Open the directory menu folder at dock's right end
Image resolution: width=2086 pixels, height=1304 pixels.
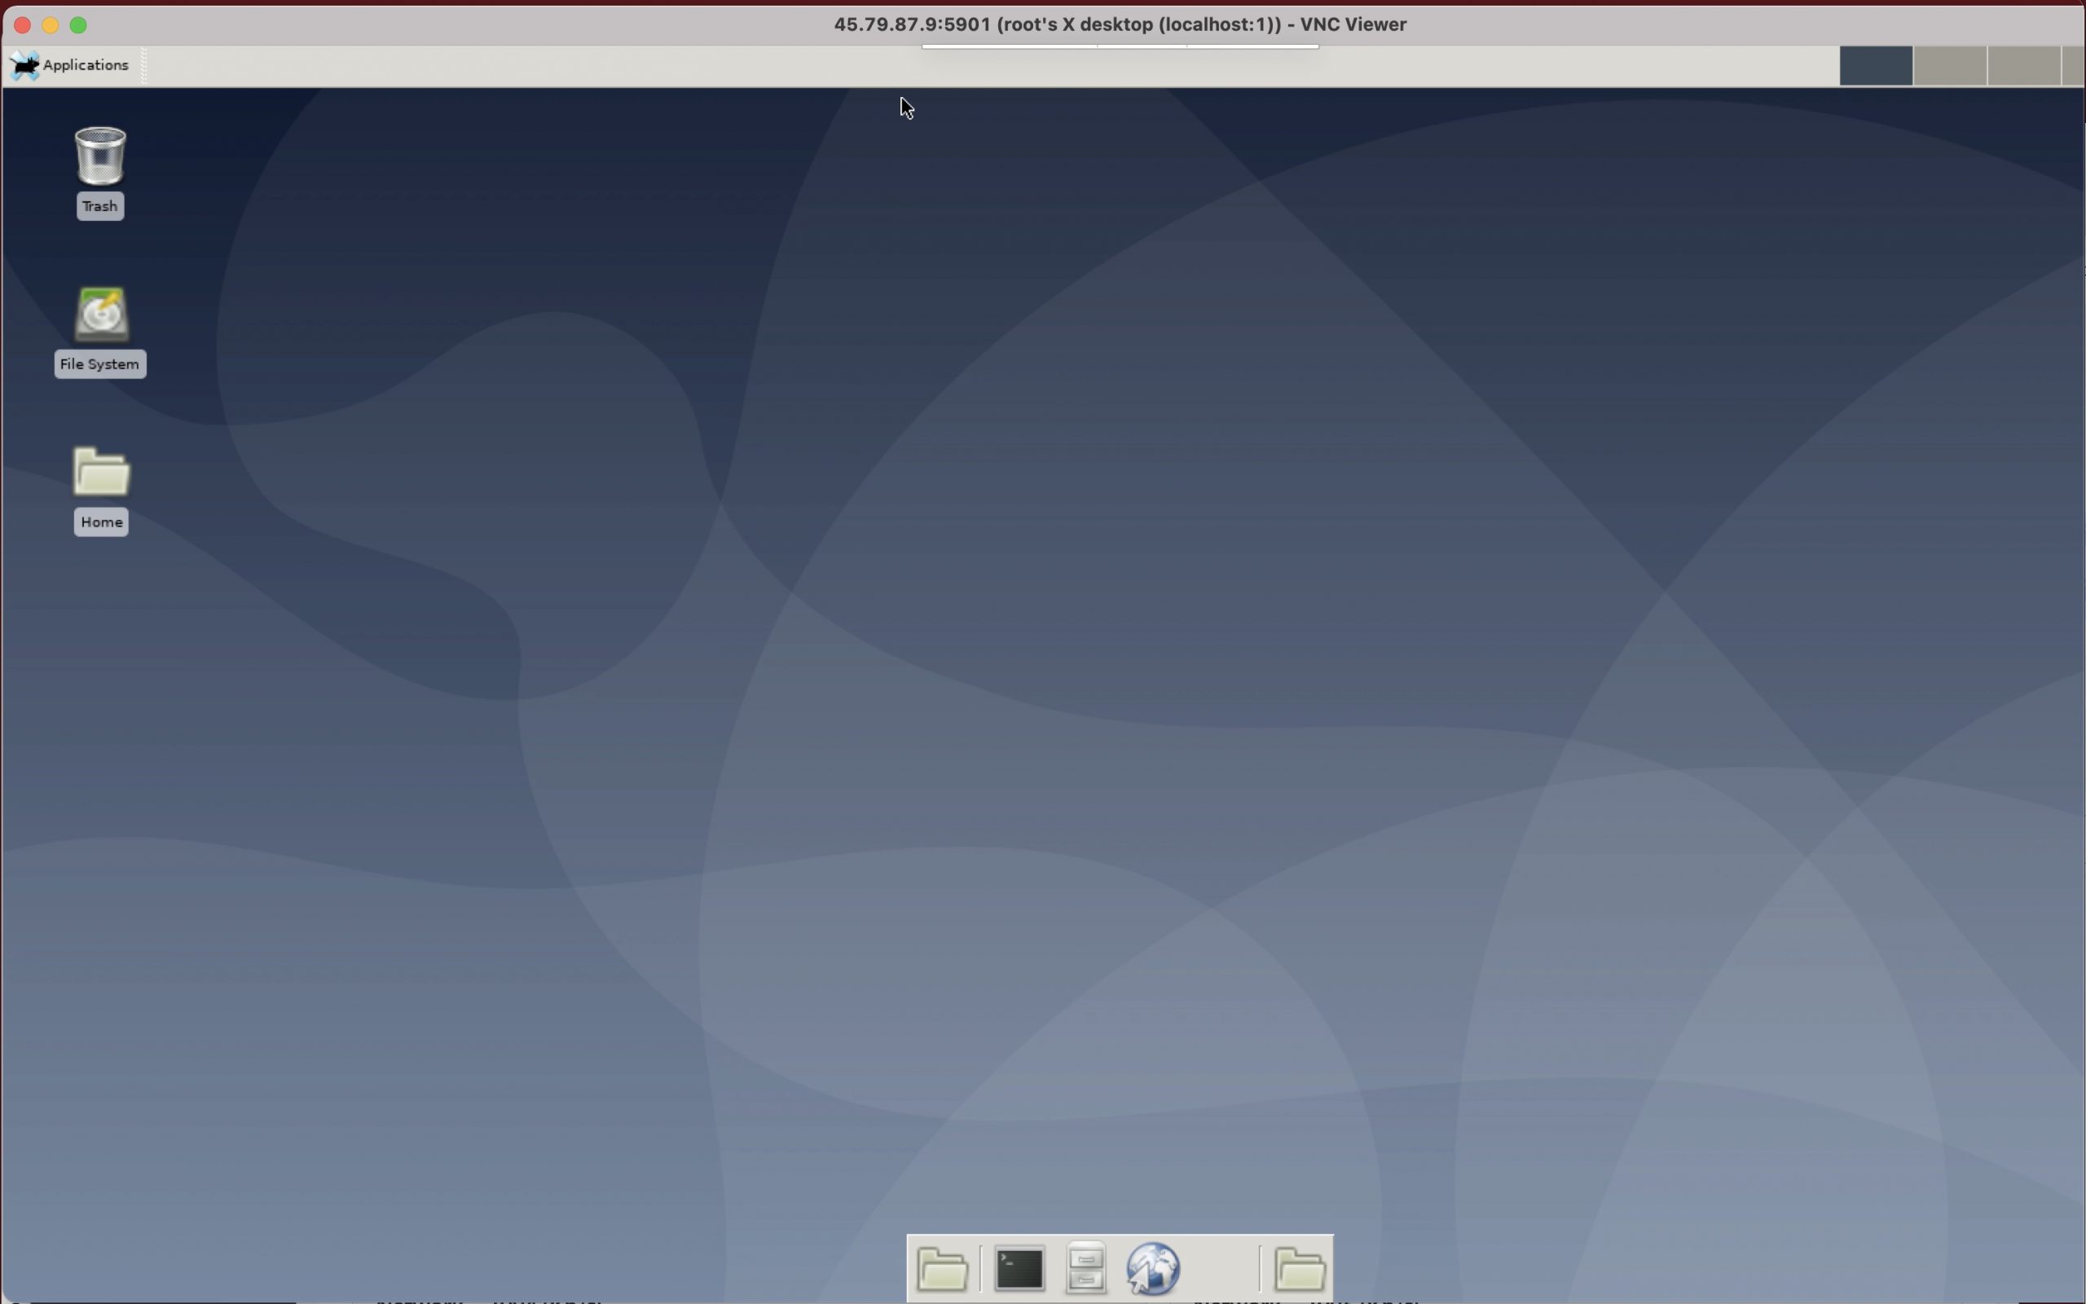1299,1269
